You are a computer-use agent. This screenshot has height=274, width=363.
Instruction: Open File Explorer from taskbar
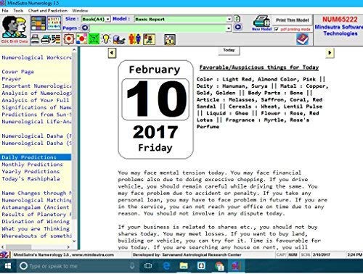184,266
